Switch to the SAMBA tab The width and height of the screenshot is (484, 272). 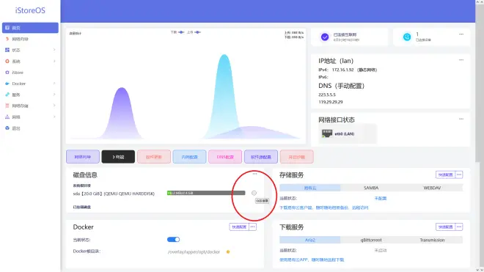click(371, 188)
